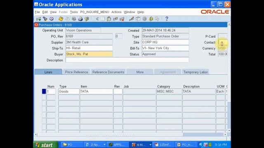
Task: Click the Attachments paperclip toolbar icon
Action: click(x=151, y=19)
